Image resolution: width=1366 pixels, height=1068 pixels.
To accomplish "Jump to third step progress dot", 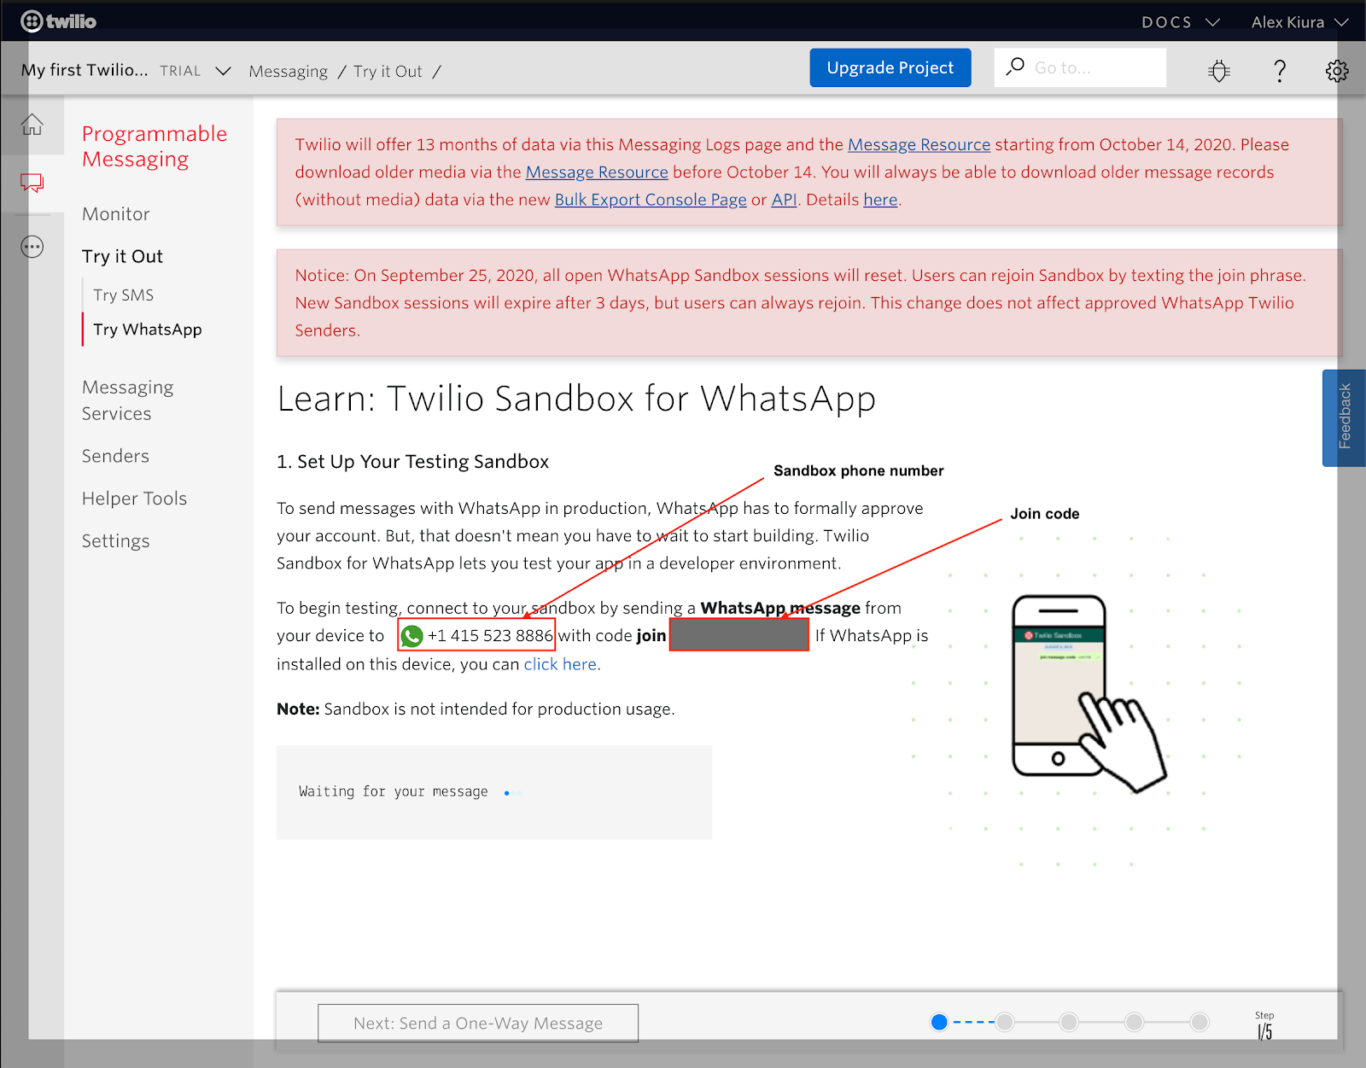I will tap(1069, 1022).
